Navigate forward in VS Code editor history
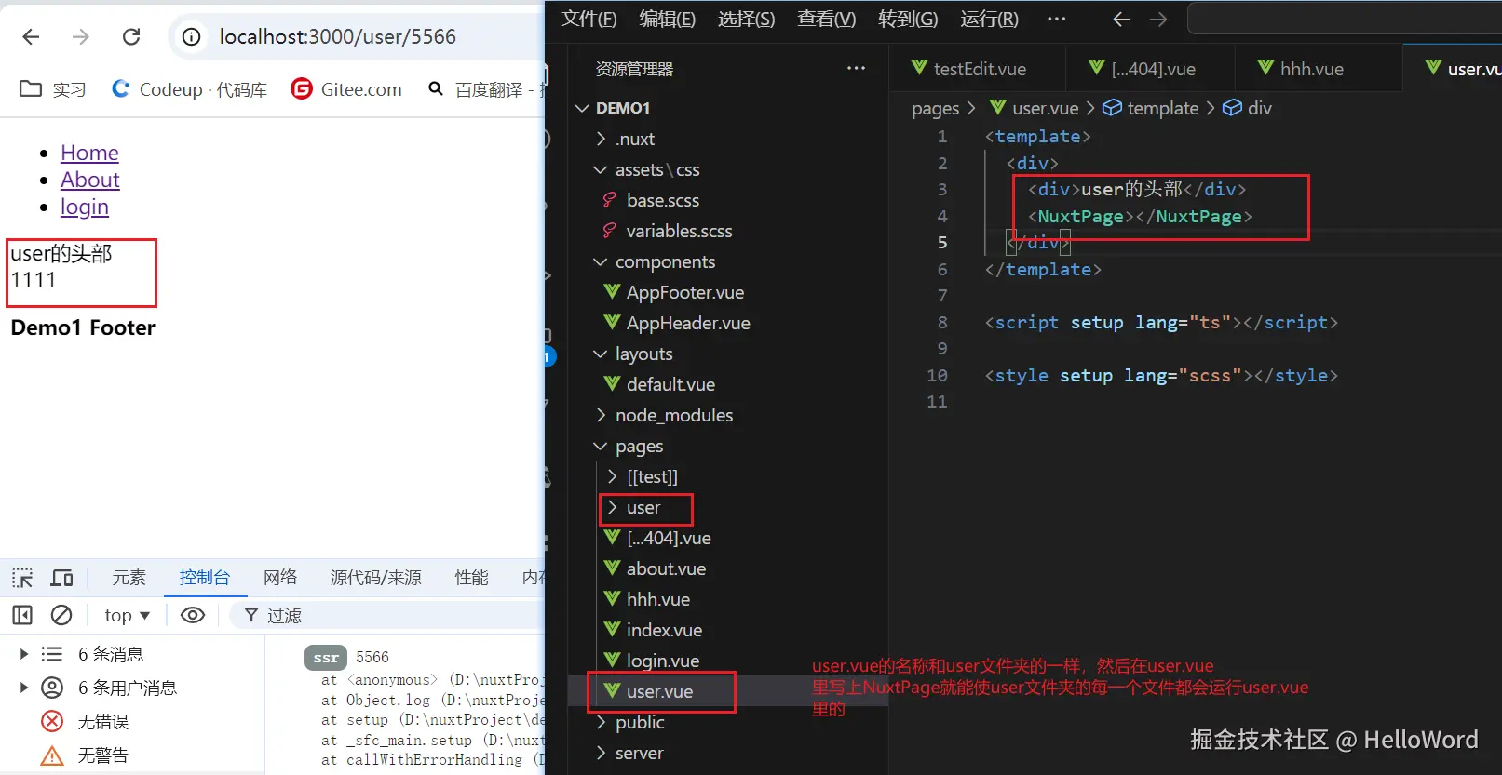The height and width of the screenshot is (775, 1502). point(1158,19)
